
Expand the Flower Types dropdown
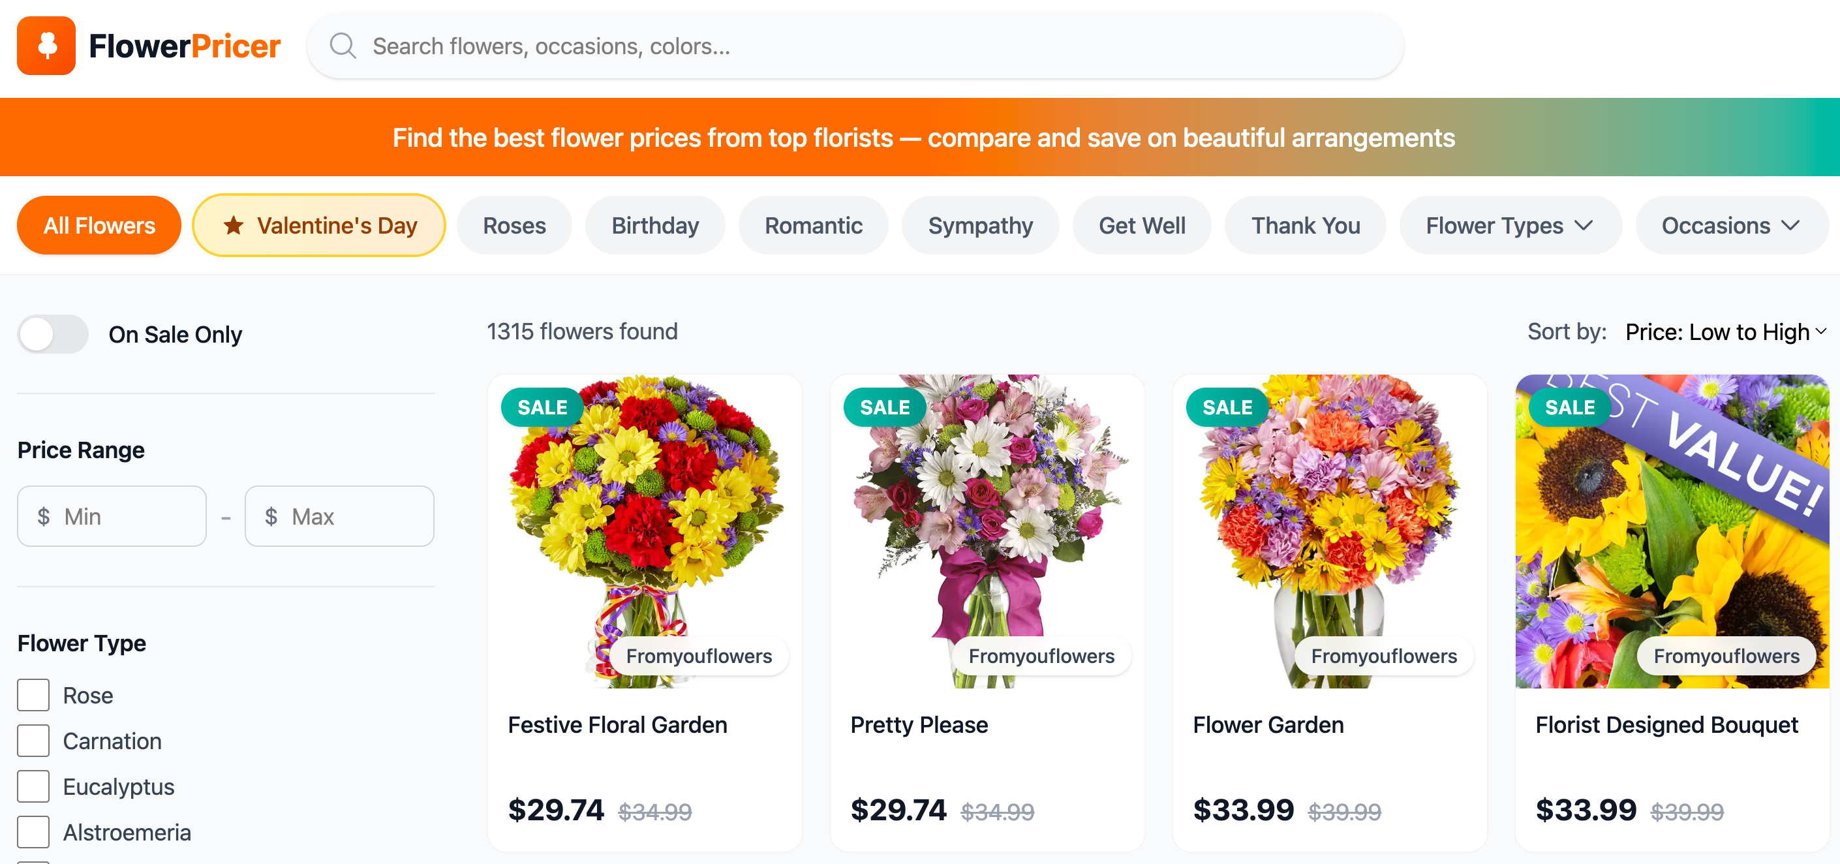1509,226
